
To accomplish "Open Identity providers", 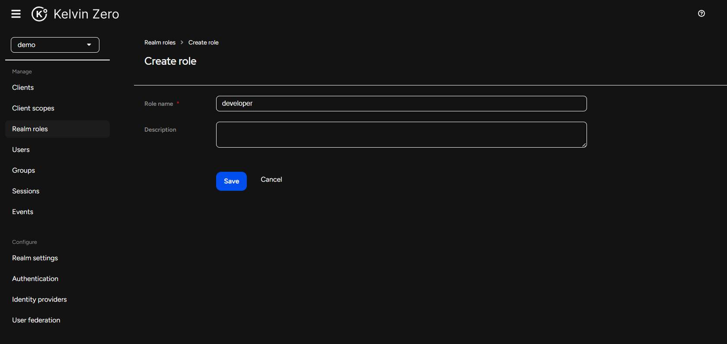I will [x=39, y=300].
